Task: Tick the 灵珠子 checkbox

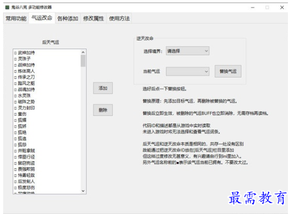Action: pyautogui.click(x=15, y=59)
